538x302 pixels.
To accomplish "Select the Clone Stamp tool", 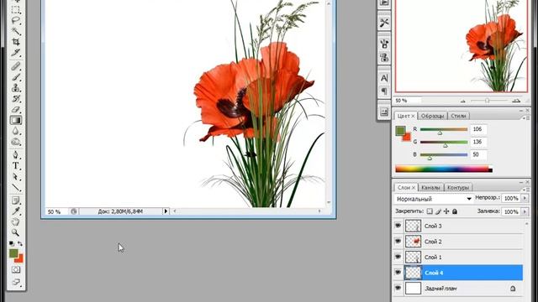I will click(x=16, y=88).
